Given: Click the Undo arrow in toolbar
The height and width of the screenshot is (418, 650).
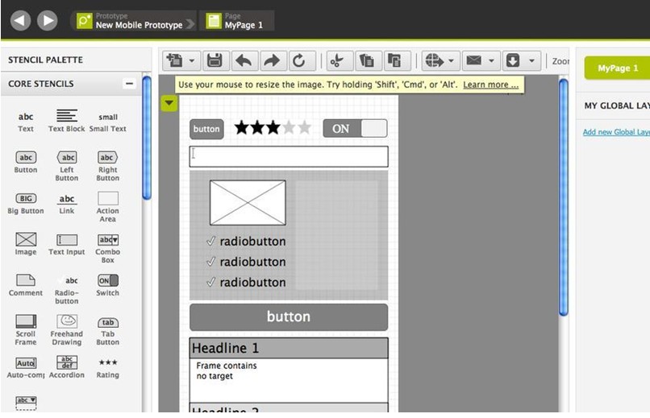Looking at the screenshot, I should 244,60.
